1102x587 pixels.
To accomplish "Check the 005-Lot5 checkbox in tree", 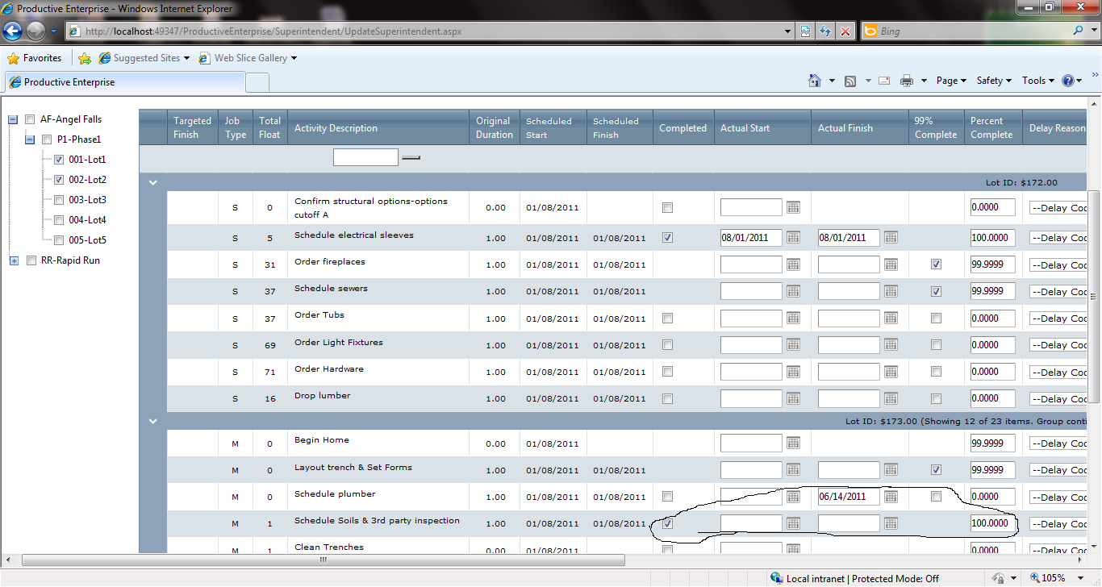I will [59, 240].
